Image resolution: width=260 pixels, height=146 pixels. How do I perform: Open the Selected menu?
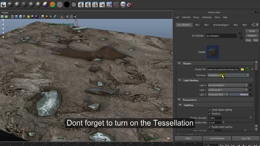pyautogui.click(x=186, y=17)
